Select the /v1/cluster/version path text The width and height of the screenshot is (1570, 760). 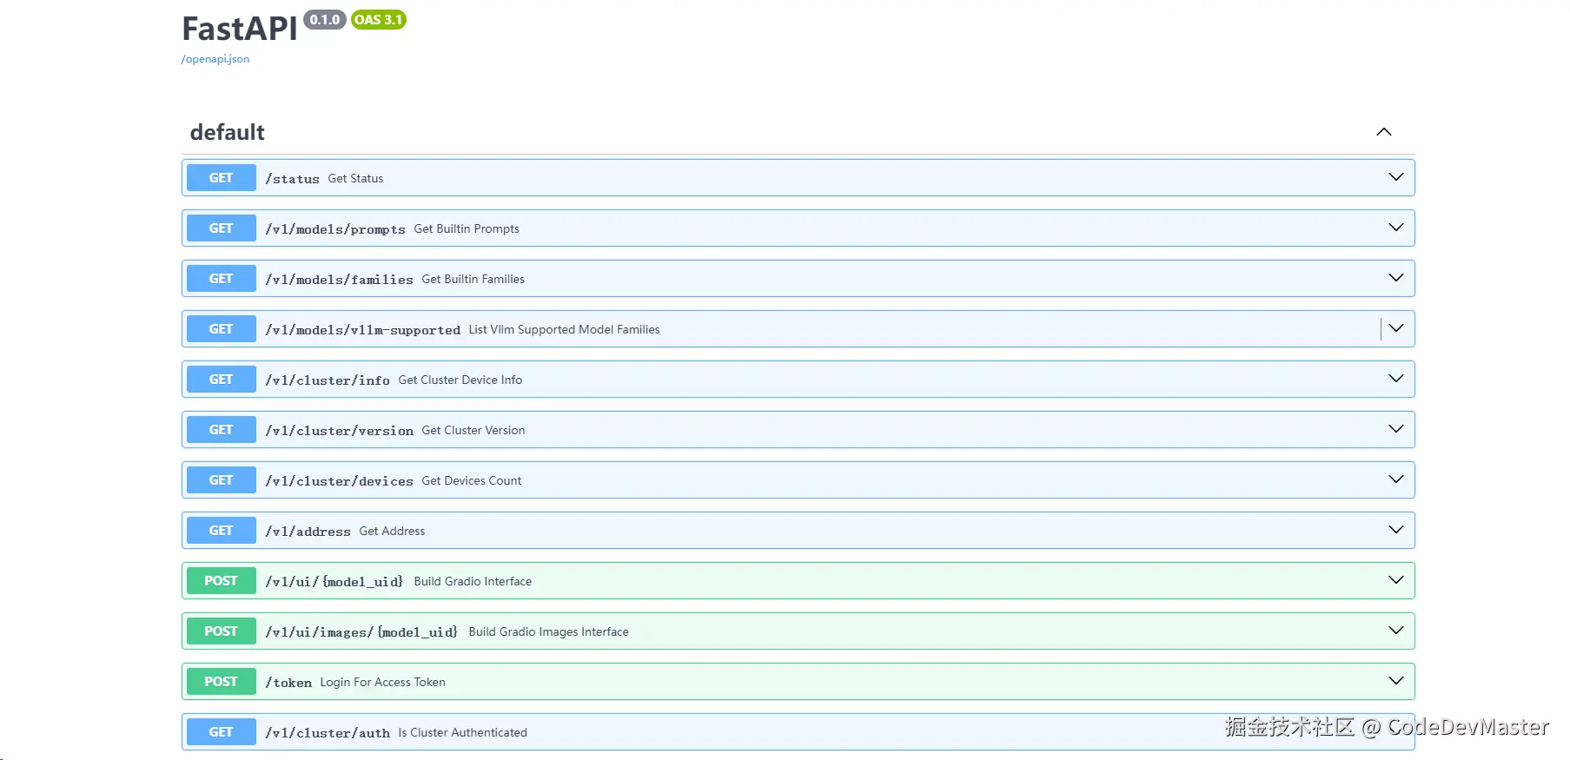tap(340, 431)
